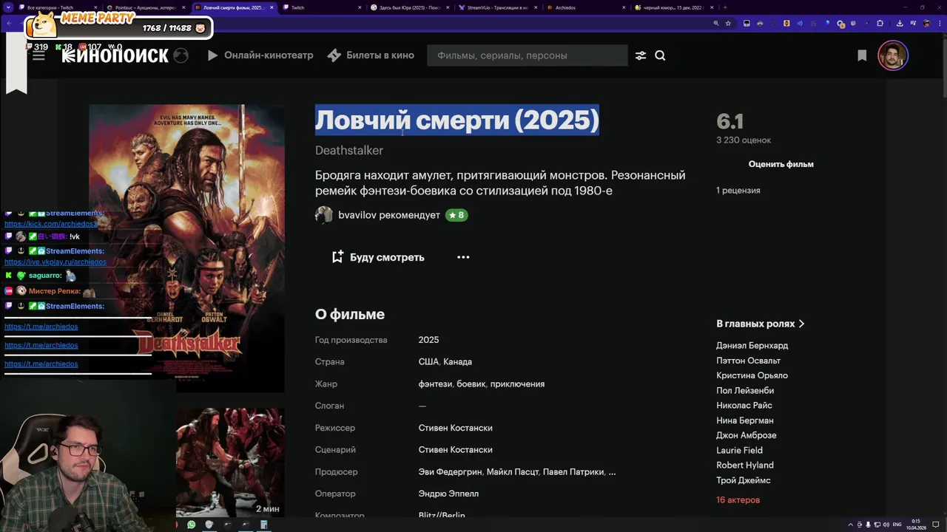Screen dimensions: 947x532
Task: Click Буду смотреть button
Action: point(377,257)
